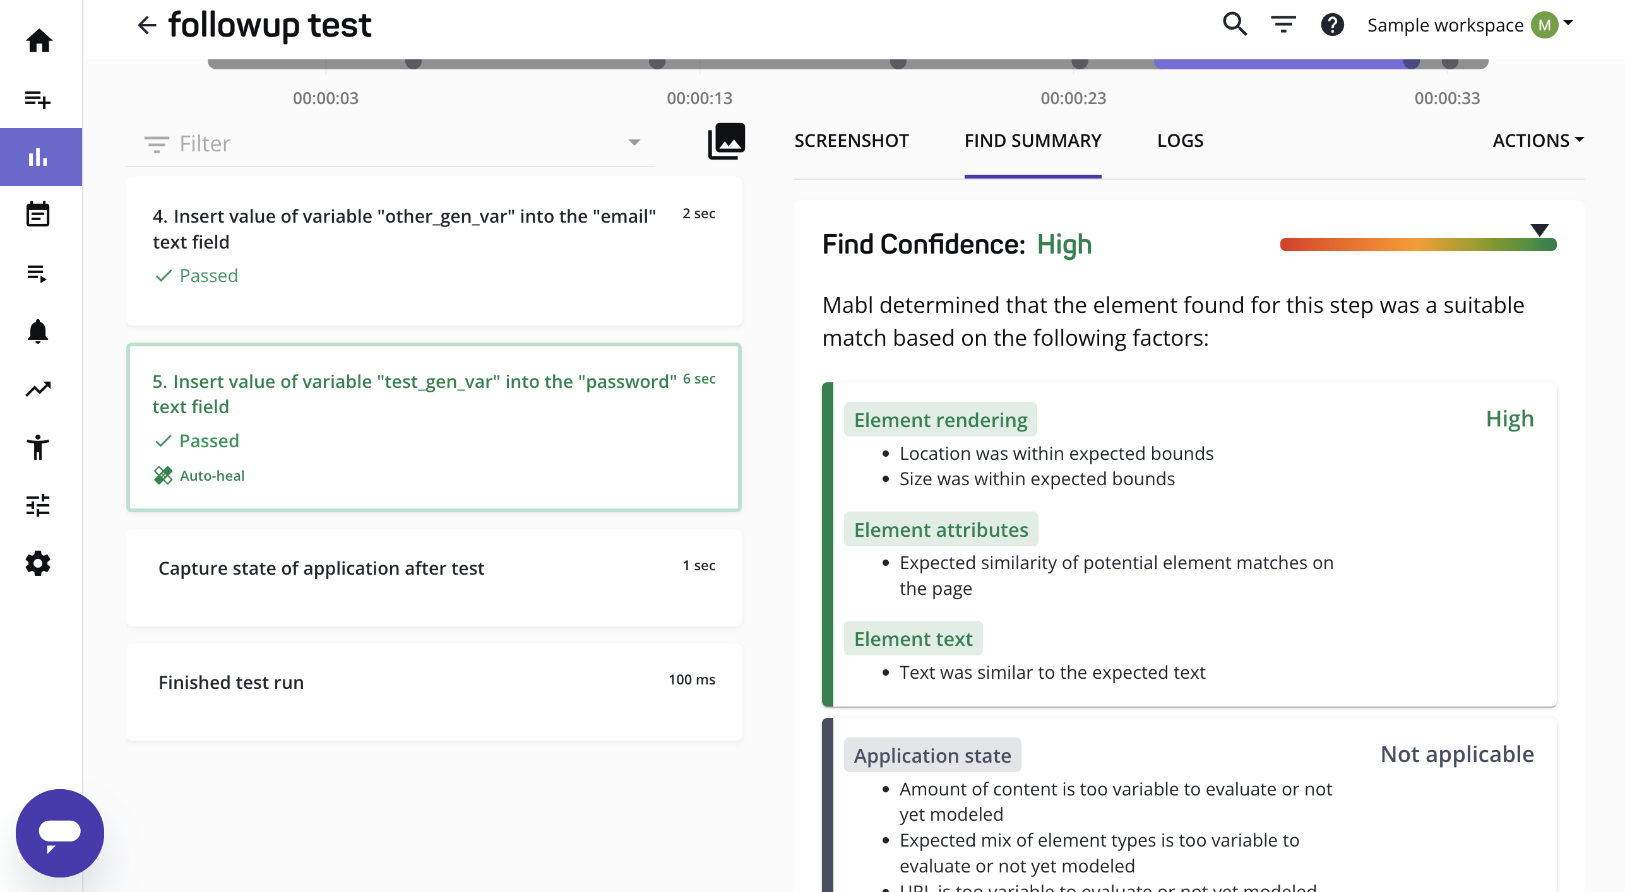
Task: Go to the home dashboard icon
Action: pyautogui.click(x=39, y=41)
